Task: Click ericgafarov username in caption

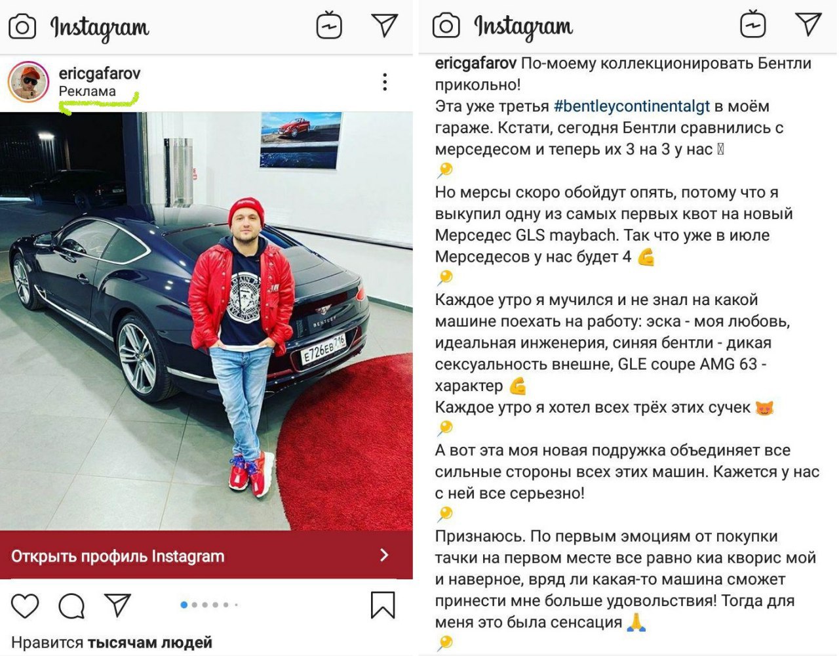Action: [476, 63]
